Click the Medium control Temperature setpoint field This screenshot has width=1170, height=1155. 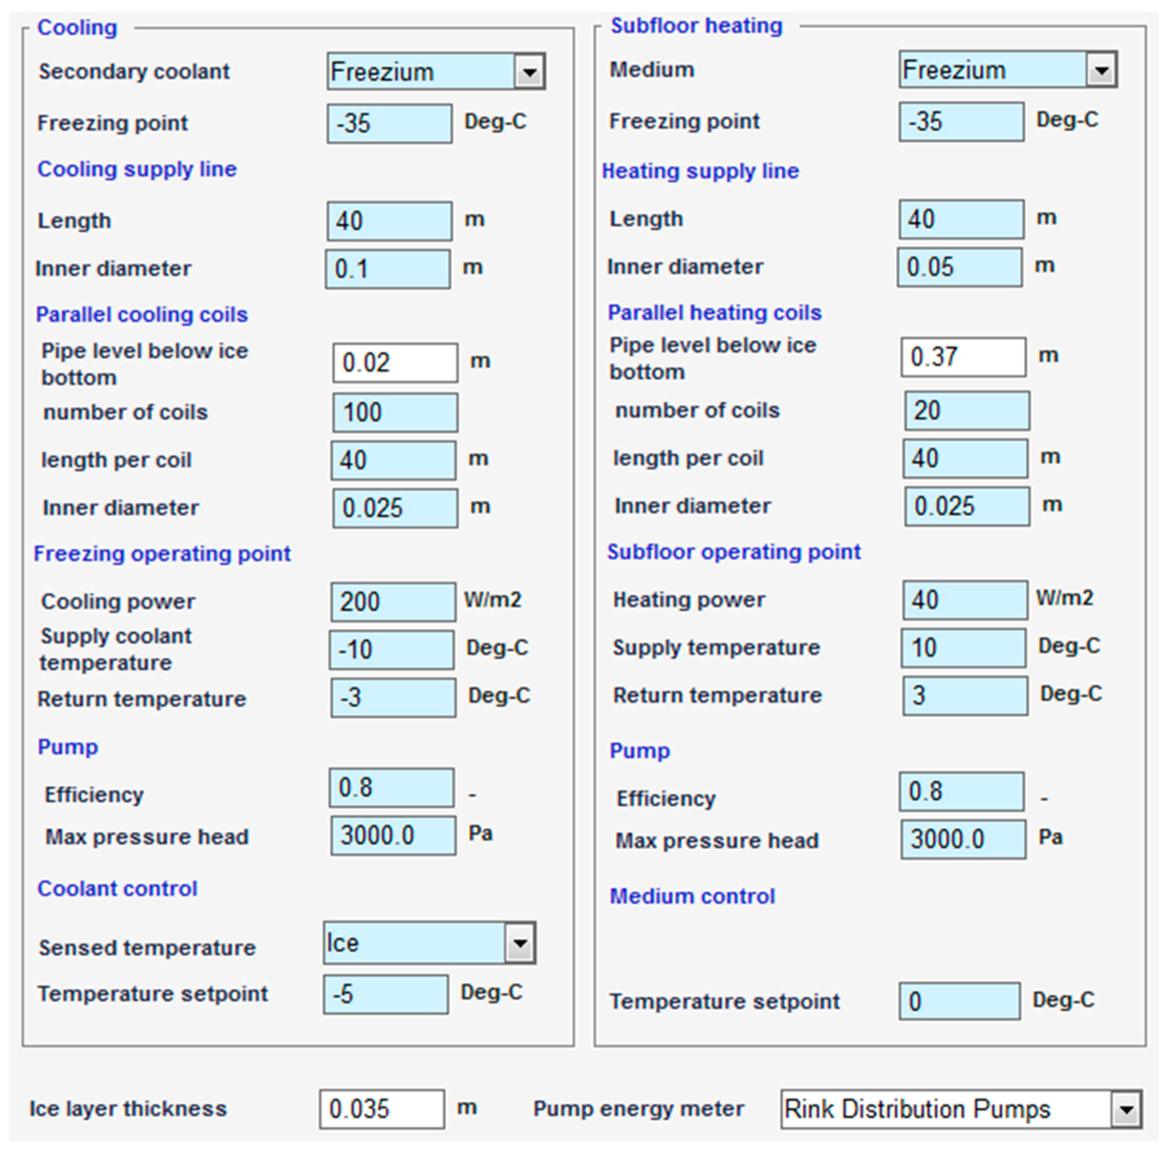(x=959, y=1002)
